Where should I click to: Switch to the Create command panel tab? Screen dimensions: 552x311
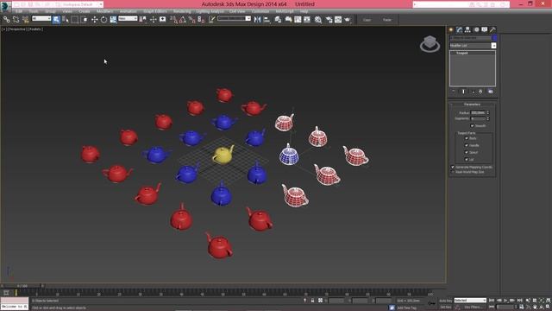point(451,29)
